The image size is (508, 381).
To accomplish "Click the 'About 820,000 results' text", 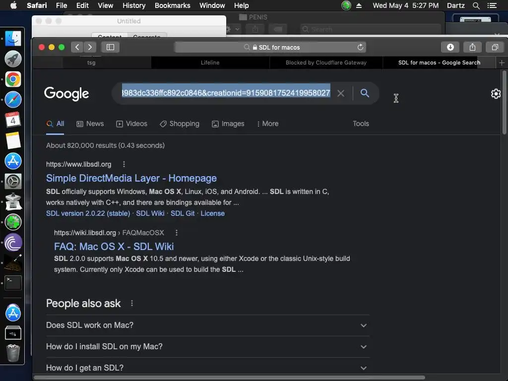I will (105, 145).
